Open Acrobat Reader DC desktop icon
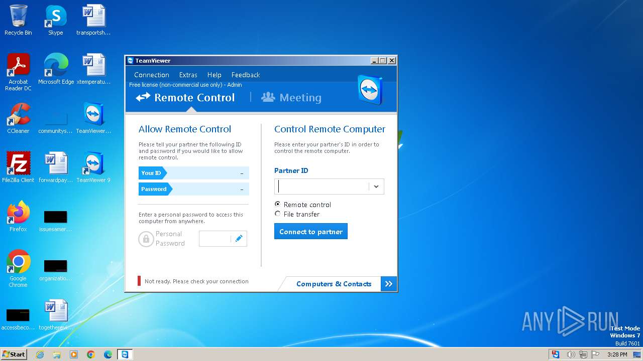This screenshot has height=361, width=643. click(x=18, y=72)
